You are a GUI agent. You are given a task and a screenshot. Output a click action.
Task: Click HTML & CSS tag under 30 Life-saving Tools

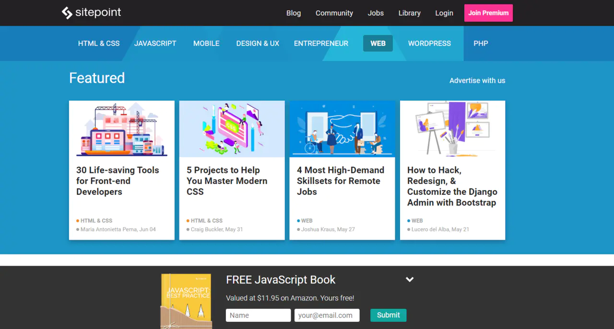pyautogui.click(x=96, y=221)
